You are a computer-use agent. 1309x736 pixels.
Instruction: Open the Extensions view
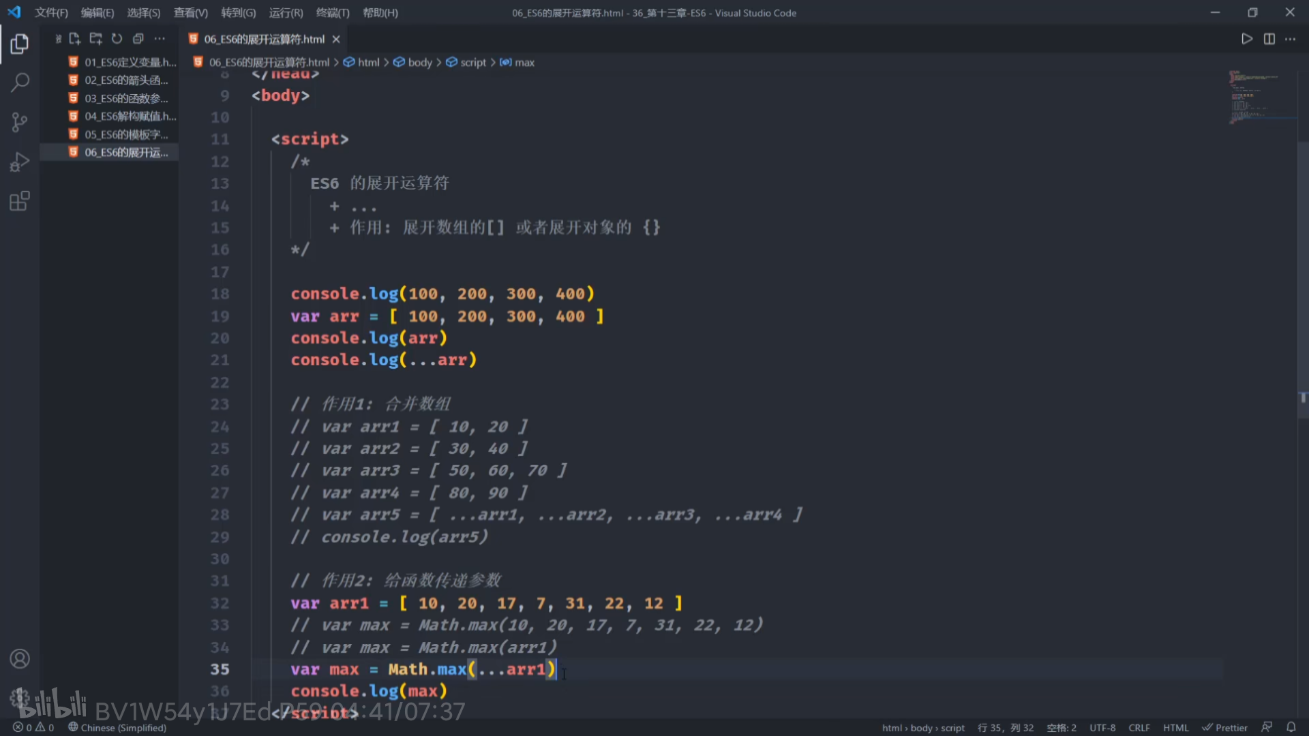[20, 202]
